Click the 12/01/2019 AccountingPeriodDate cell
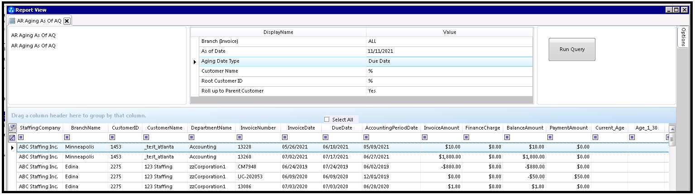 391,177
